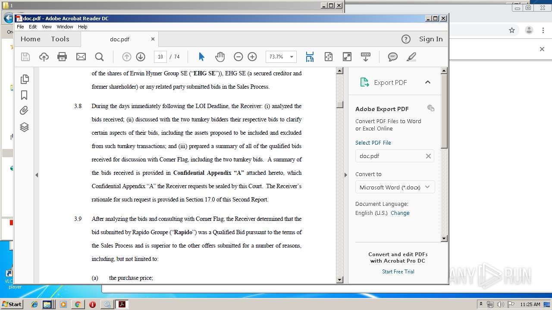
Task: Switch to full screen mode icon
Action: pos(347,57)
